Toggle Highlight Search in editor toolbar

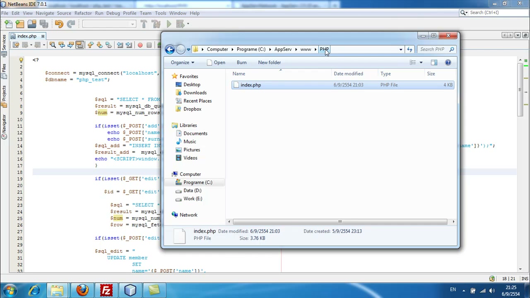[x=79, y=45]
